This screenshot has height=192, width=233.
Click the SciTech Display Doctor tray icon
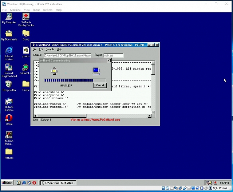point(216,183)
